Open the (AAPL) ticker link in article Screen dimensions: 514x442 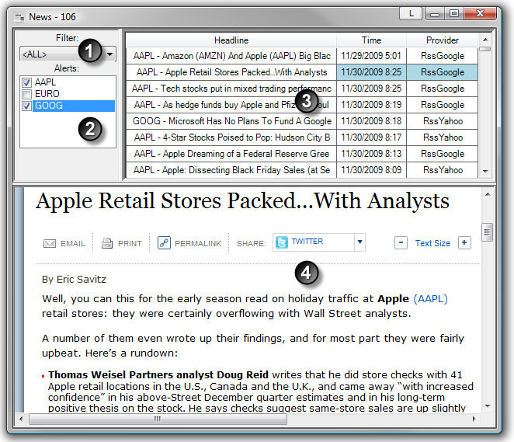pyautogui.click(x=430, y=298)
